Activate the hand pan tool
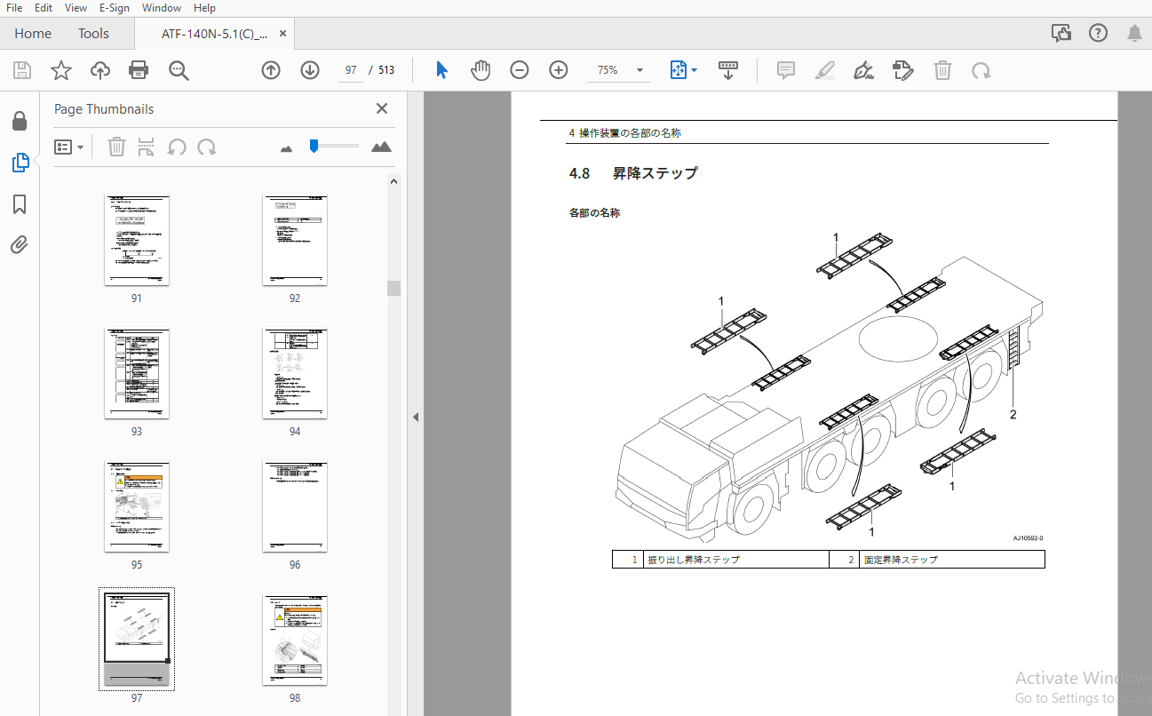This screenshot has width=1152, height=716. (x=481, y=70)
